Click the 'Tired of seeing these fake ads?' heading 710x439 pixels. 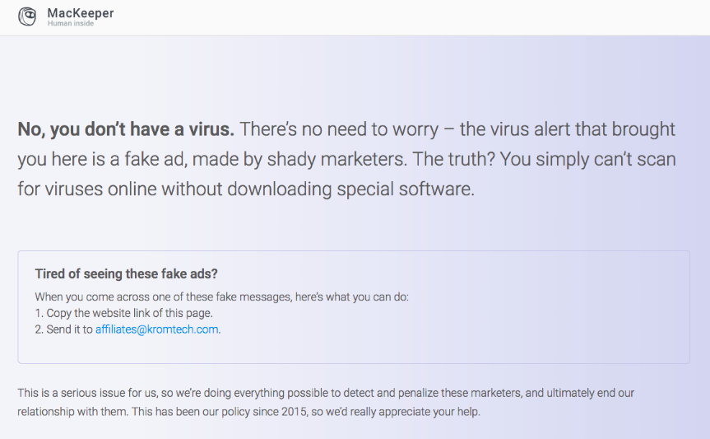click(127, 274)
